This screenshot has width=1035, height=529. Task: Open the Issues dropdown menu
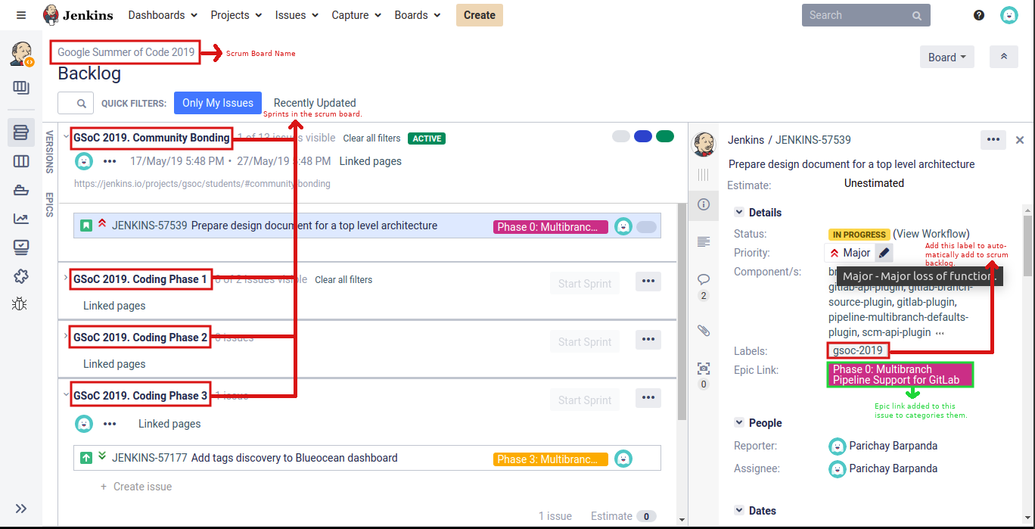[297, 15]
